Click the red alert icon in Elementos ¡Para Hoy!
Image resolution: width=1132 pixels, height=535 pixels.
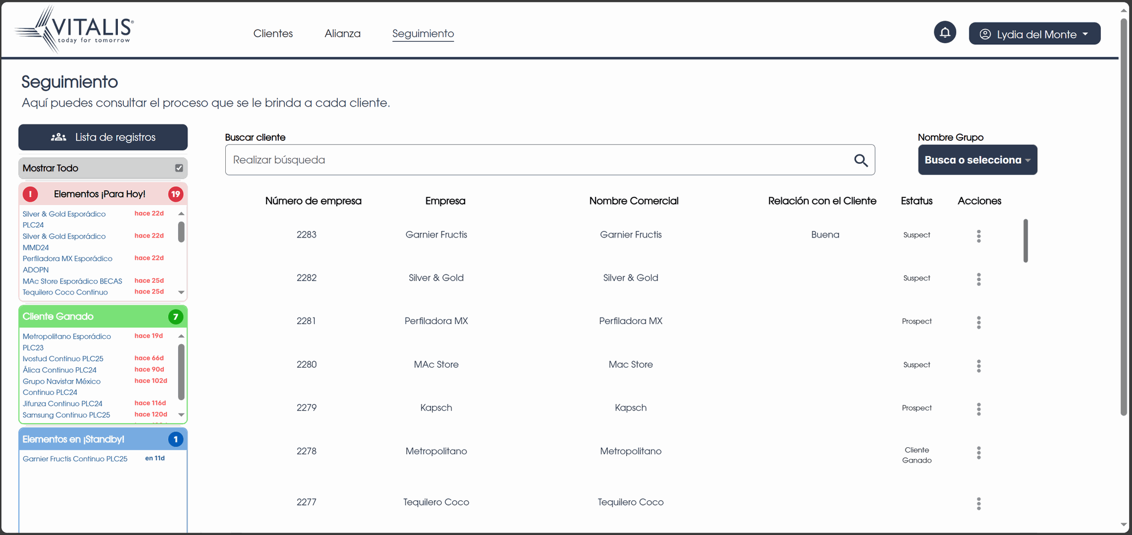tap(31, 194)
